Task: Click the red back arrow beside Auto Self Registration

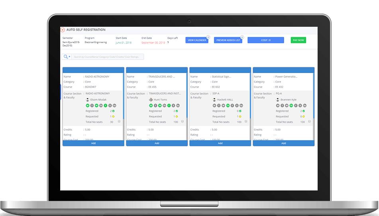Action: 63,30
